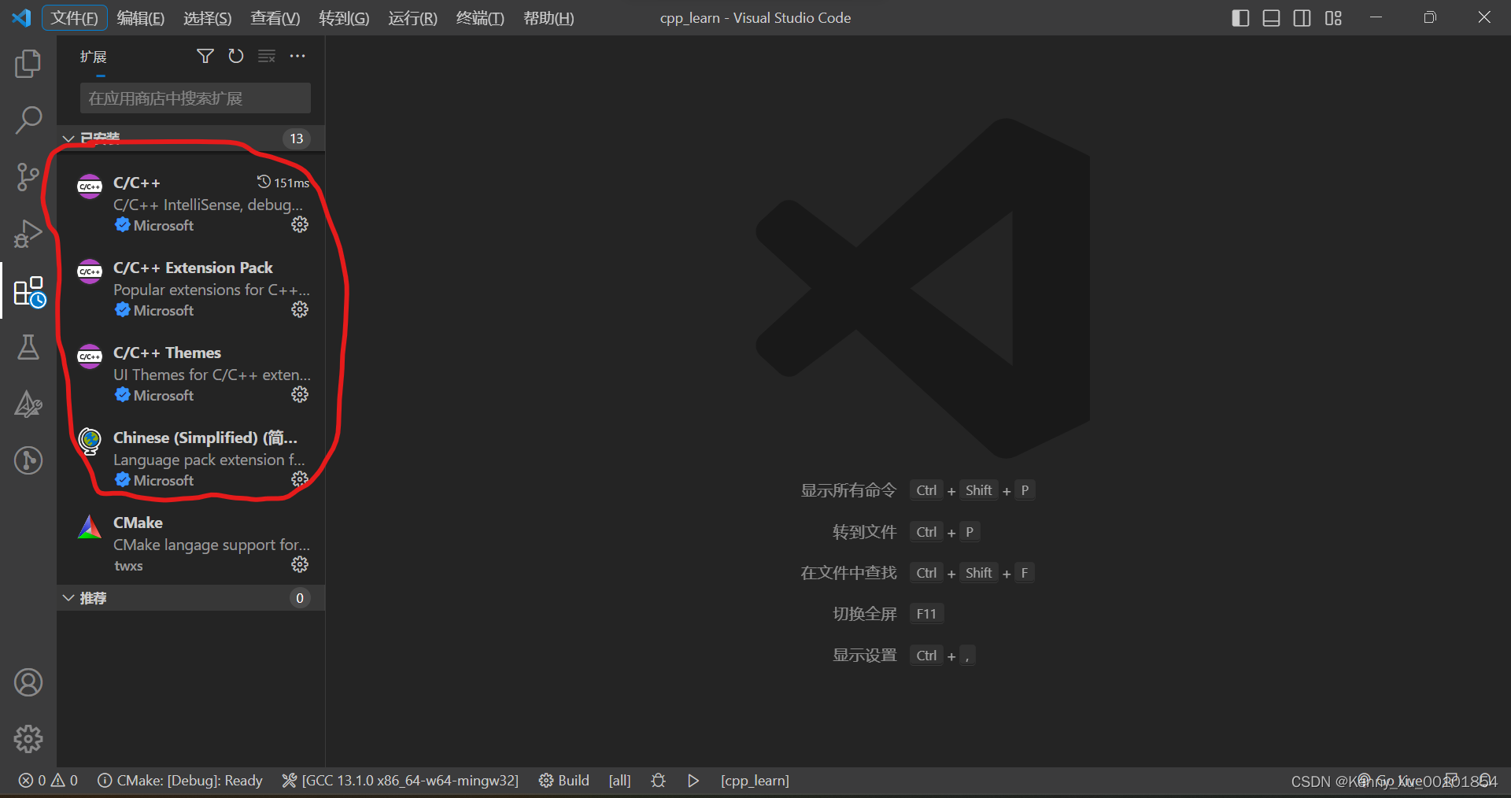Search extensions in marketplace field
The width and height of the screenshot is (1511, 798).
point(195,98)
